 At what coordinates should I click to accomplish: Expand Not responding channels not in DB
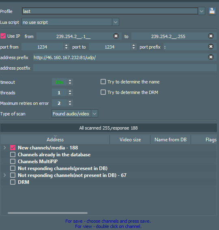tap(5, 175)
